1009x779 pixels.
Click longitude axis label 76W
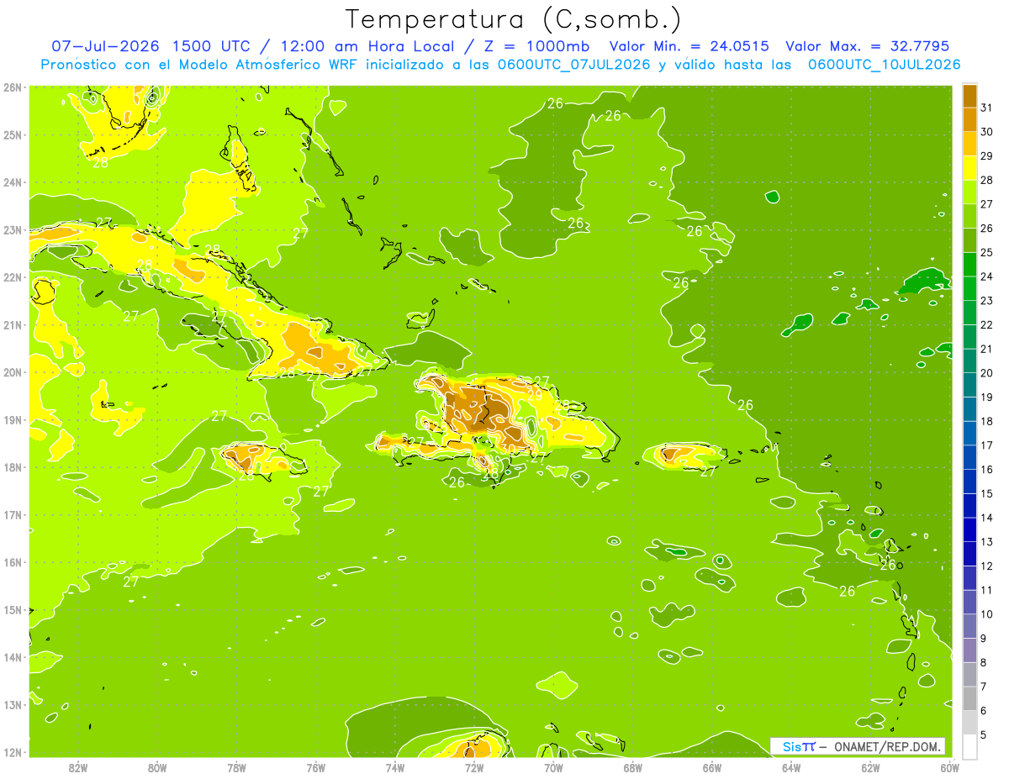[x=315, y=767]
